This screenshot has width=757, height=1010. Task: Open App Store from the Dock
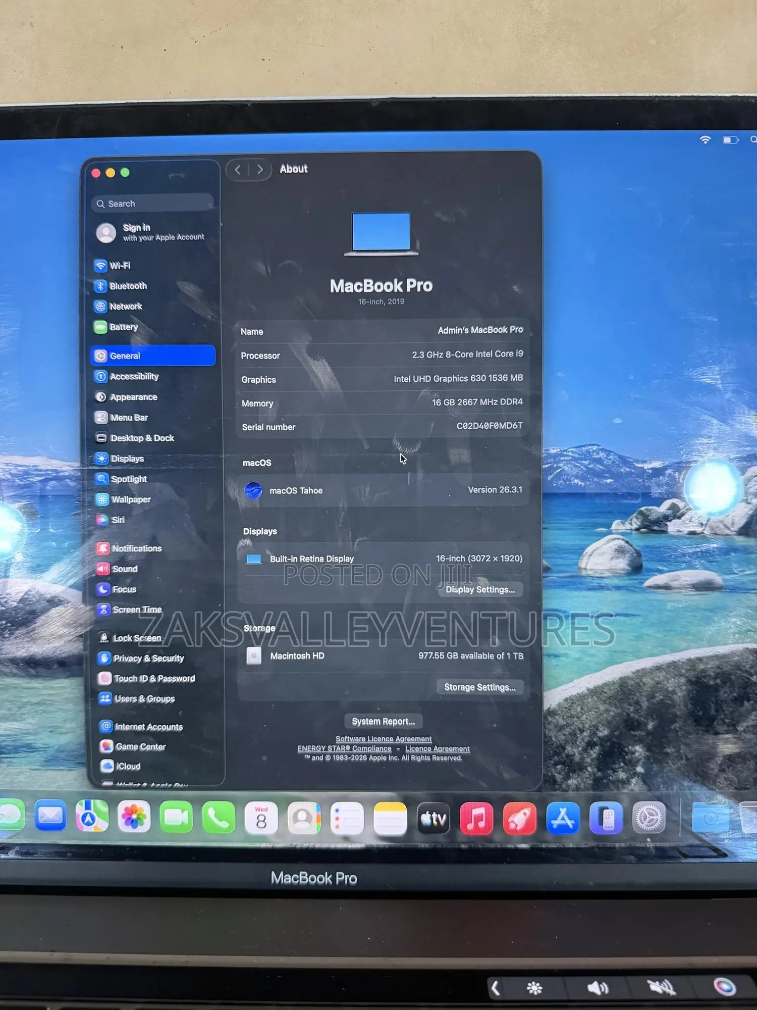563,818
